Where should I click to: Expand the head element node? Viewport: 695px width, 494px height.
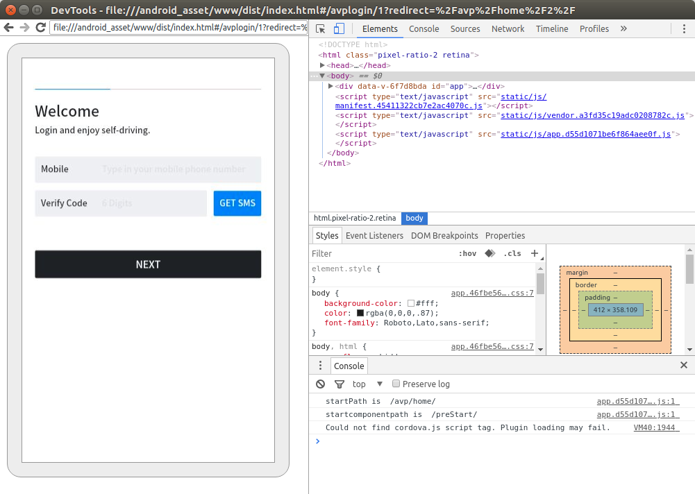[x=322, y=65]
